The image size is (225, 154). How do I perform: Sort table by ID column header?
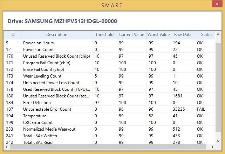[x=13, y=35]
